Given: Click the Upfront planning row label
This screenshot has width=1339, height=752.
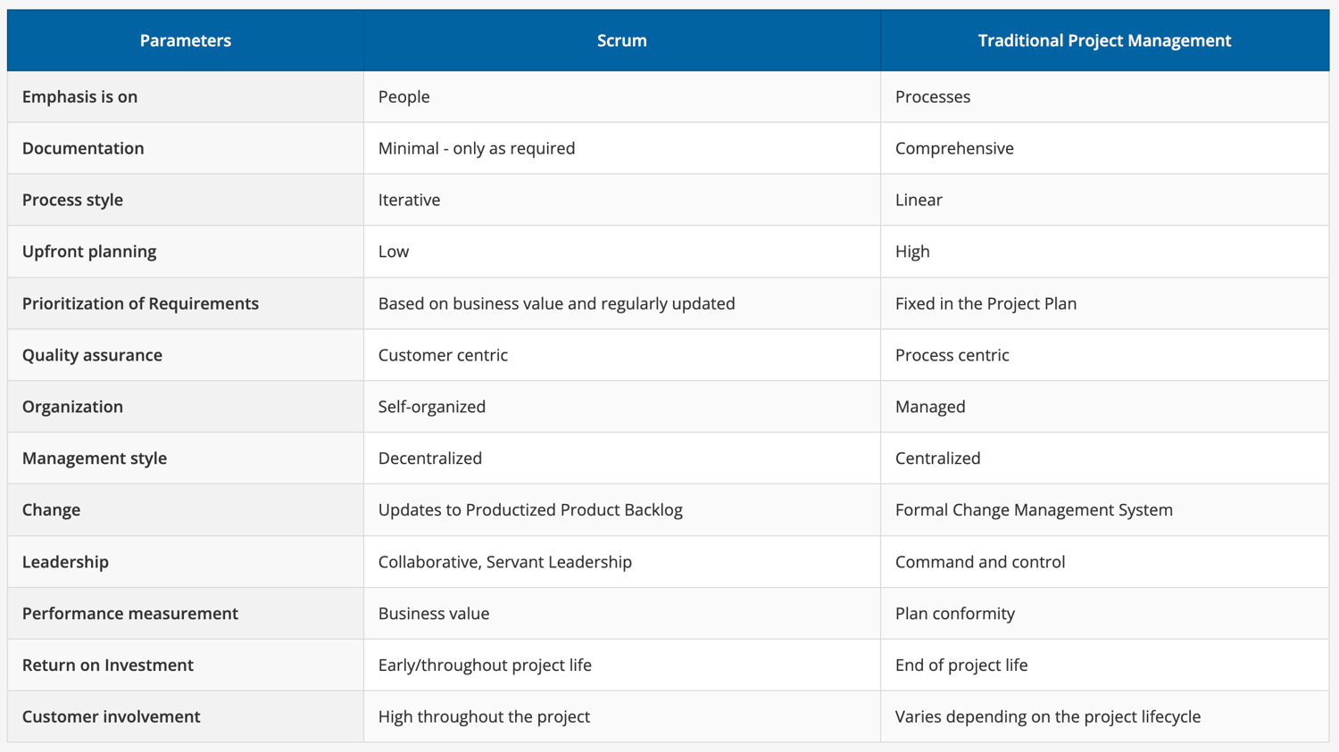Looking at the screenshot, I should coord(89,252).
